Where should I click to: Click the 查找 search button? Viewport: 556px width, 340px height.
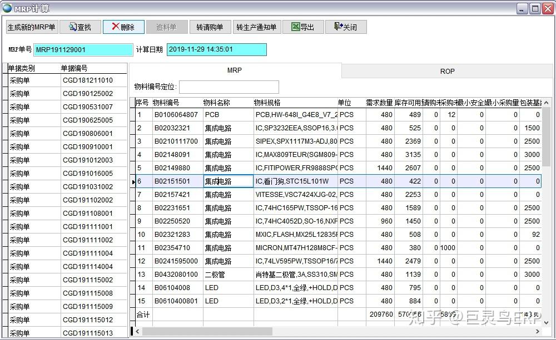coord(80,27)
